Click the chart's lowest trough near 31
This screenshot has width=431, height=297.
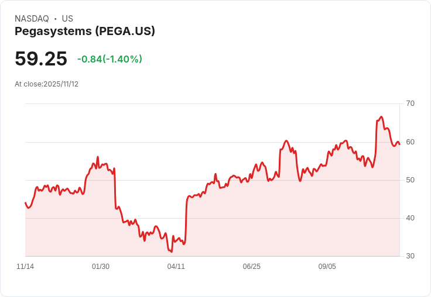point(171,251)
